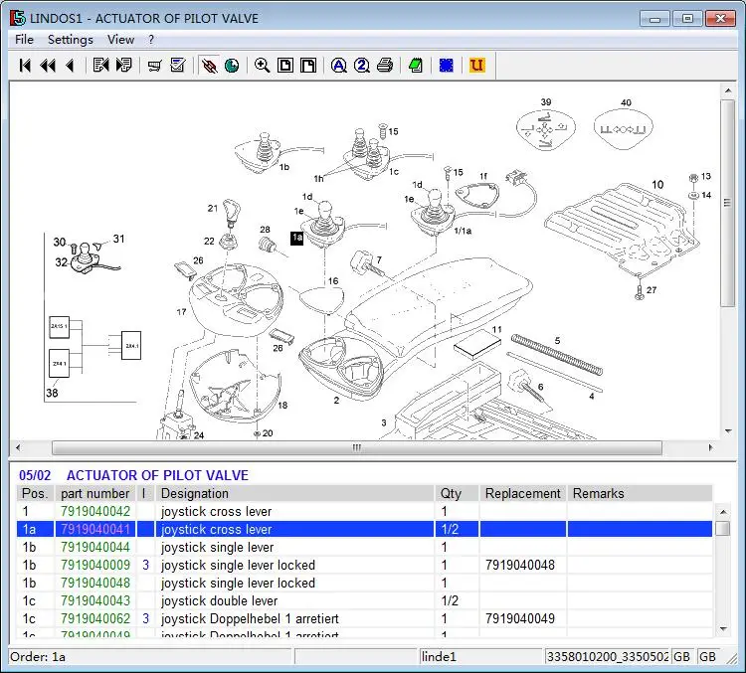Click the magnifier zoom-in icon

click(262, 66)
